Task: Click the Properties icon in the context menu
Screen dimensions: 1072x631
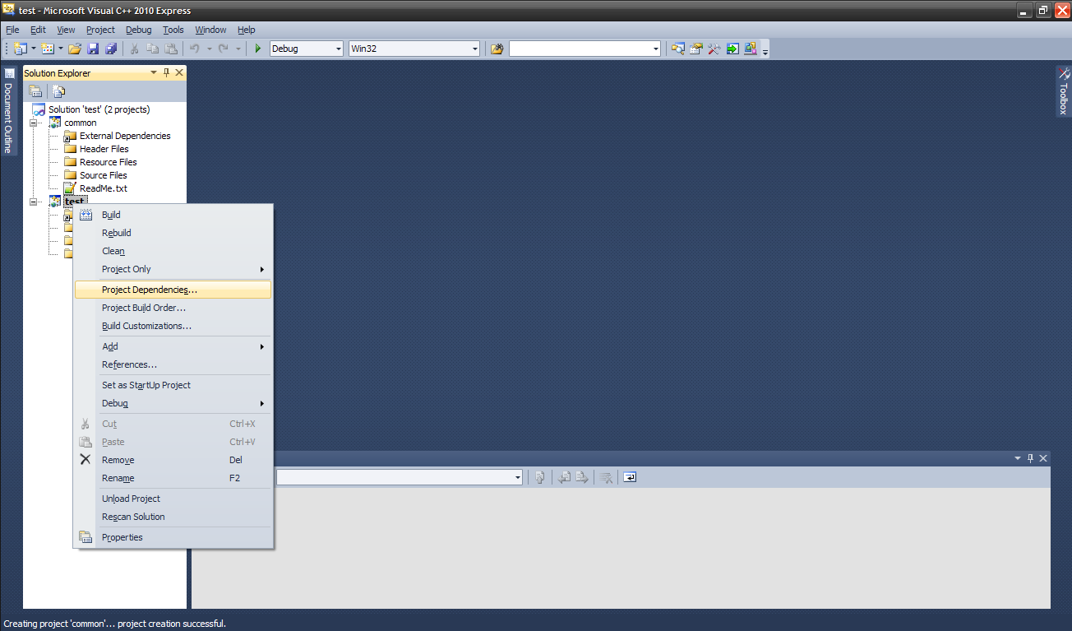Action: pyautogui.click(x=85, y=537)
